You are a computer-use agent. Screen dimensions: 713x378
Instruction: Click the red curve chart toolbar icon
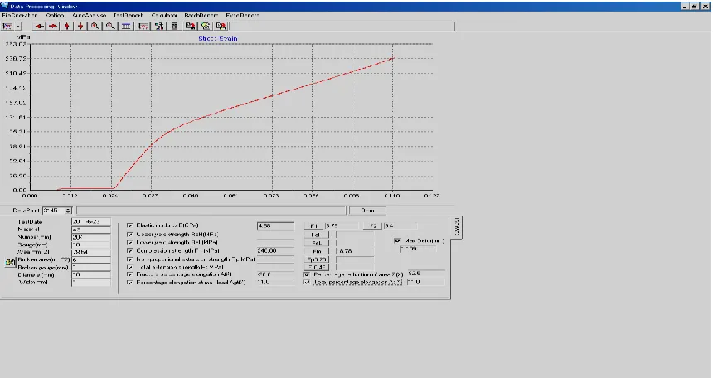pos(143,26)
